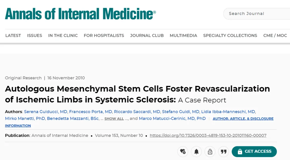Click author Marco Matucci-Cerinic's name
The width and height of the screenshot is (290, 160).
tap(172, 119)
